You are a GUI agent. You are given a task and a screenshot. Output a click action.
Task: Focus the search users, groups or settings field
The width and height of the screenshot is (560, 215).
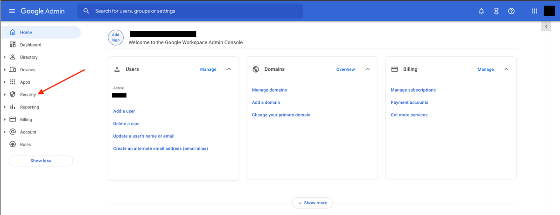coord(190,11)
